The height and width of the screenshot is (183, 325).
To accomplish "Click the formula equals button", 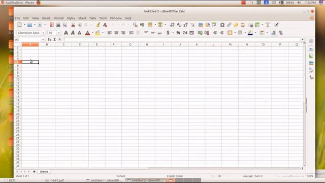I will click(x=60, y=40).
